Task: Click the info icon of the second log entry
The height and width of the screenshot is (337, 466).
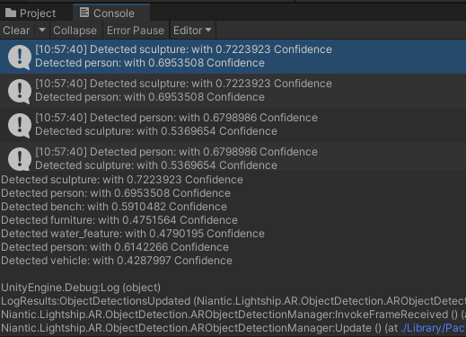Action: (x=20, y=91)
